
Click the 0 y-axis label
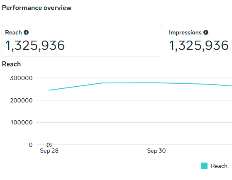[x=31, y=145]
